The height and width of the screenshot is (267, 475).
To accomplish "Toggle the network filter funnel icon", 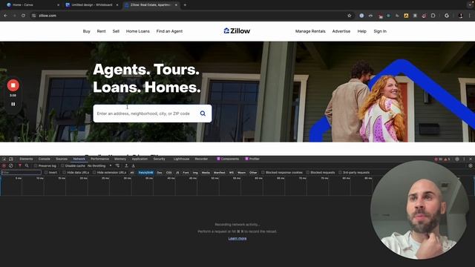I will [x=20, y=166].
